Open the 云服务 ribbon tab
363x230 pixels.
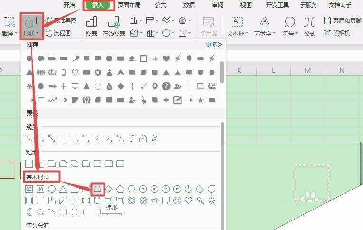click(x=308, y=5)
